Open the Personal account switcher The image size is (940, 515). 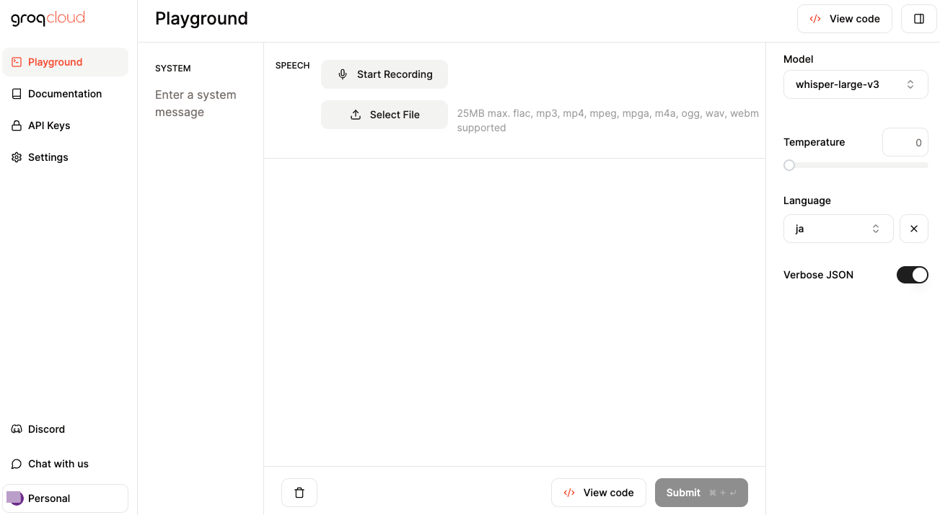point(65,498)
